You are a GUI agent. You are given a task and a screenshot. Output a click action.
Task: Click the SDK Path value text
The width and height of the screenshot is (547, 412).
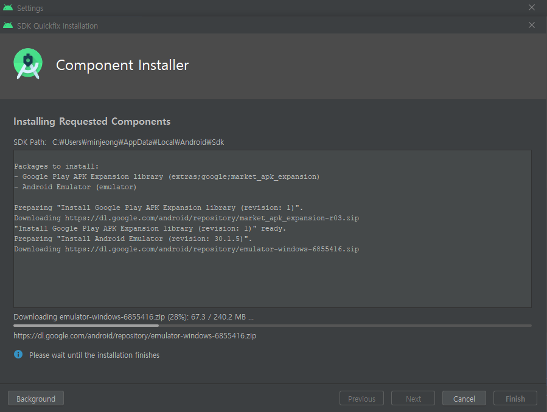[138, 142]
